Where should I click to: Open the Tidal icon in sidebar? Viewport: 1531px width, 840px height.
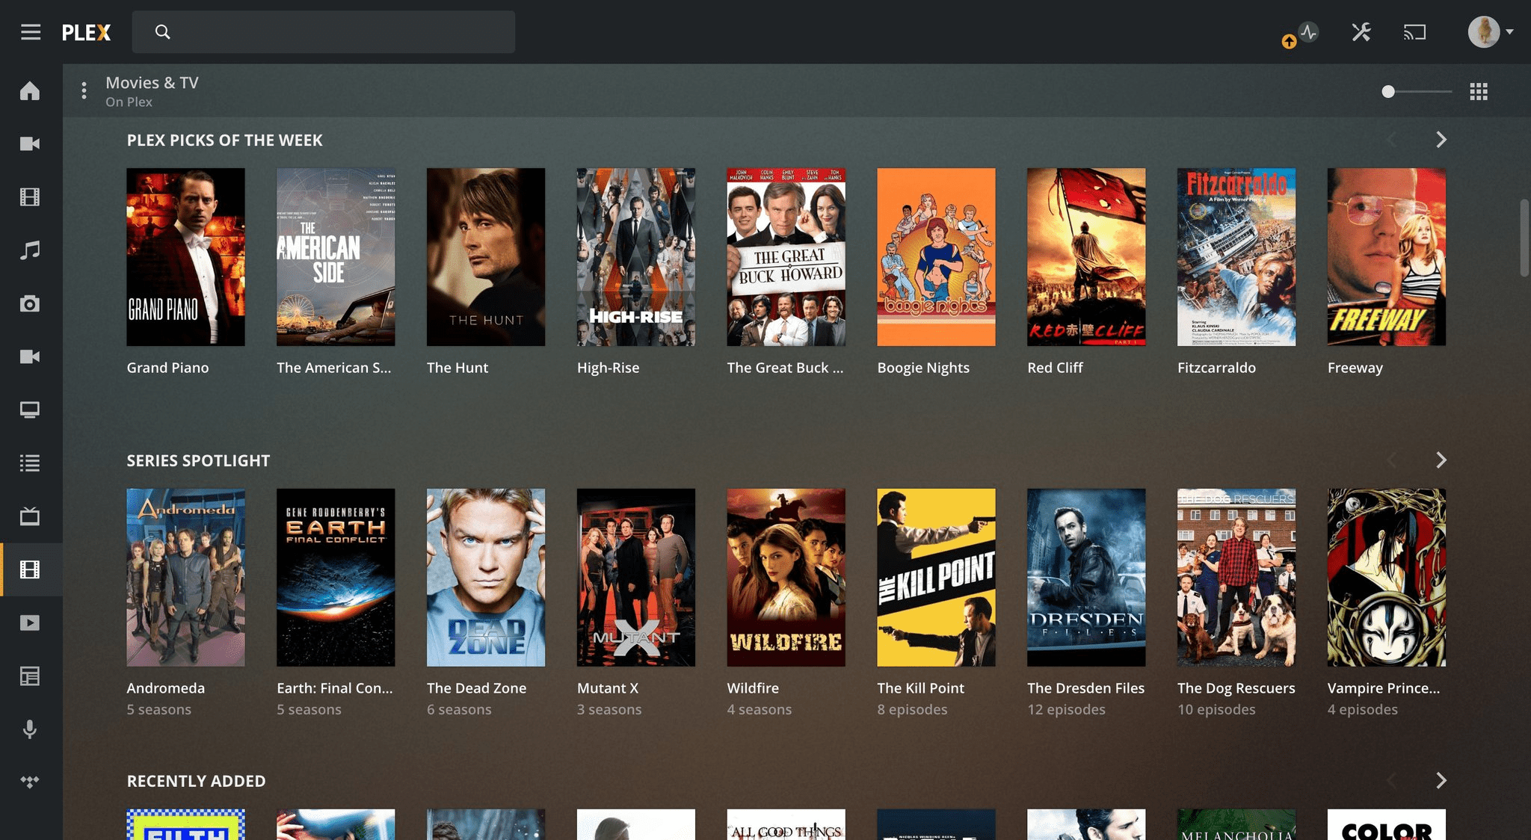coord(30,782)
